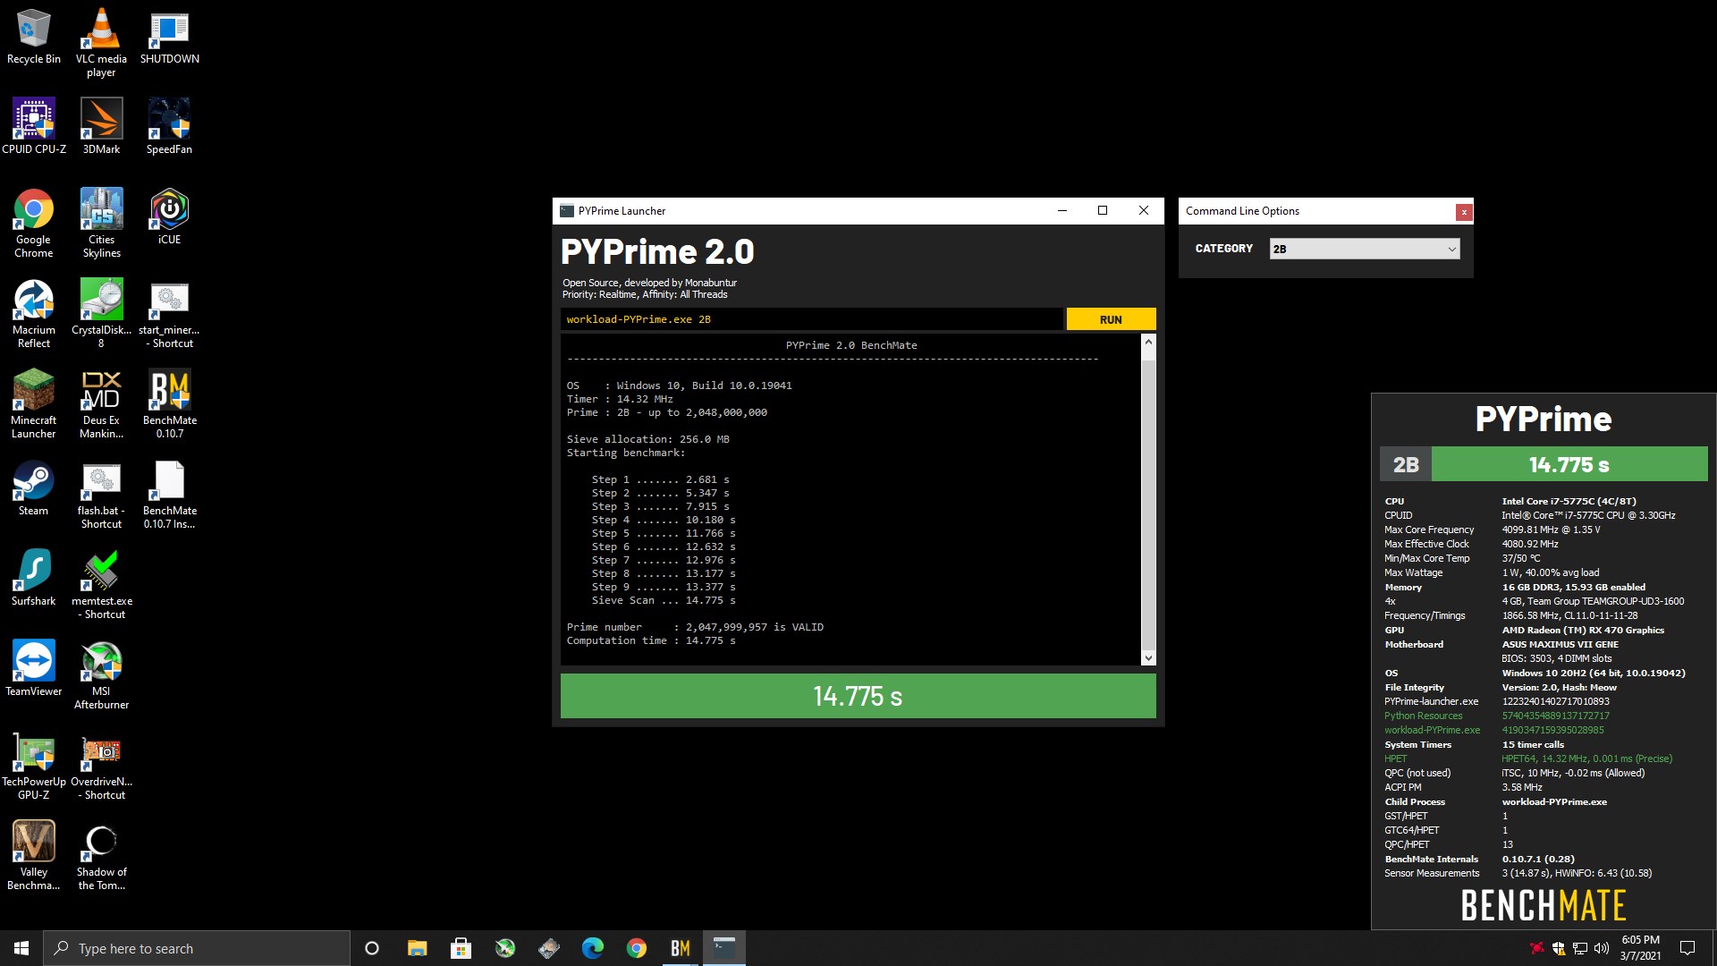The image size is (1717, 966).
Task: Launch VLC media player shortcut
Action: click(x=101, y=42)
